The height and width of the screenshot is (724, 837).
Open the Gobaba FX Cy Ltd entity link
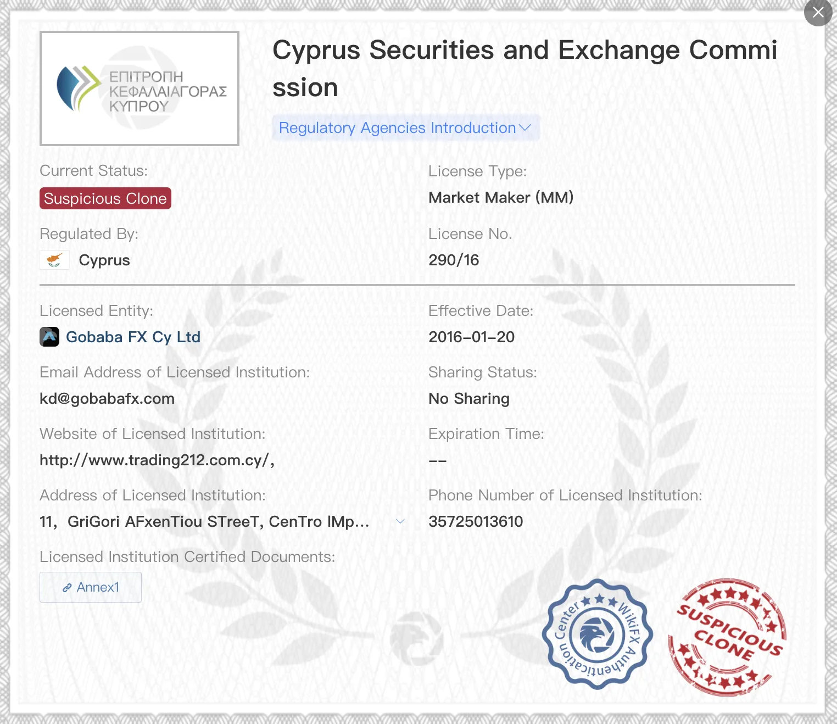click(x=133, y=337)
